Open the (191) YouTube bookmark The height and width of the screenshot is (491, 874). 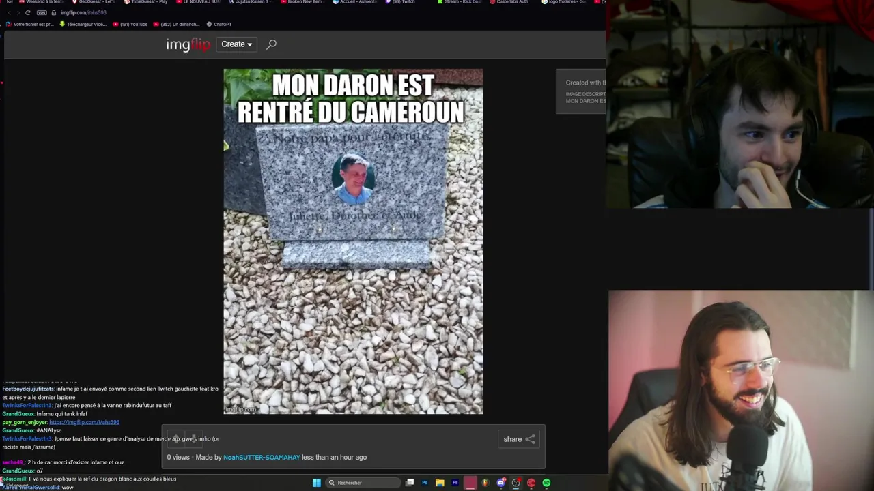pos(130,24)
